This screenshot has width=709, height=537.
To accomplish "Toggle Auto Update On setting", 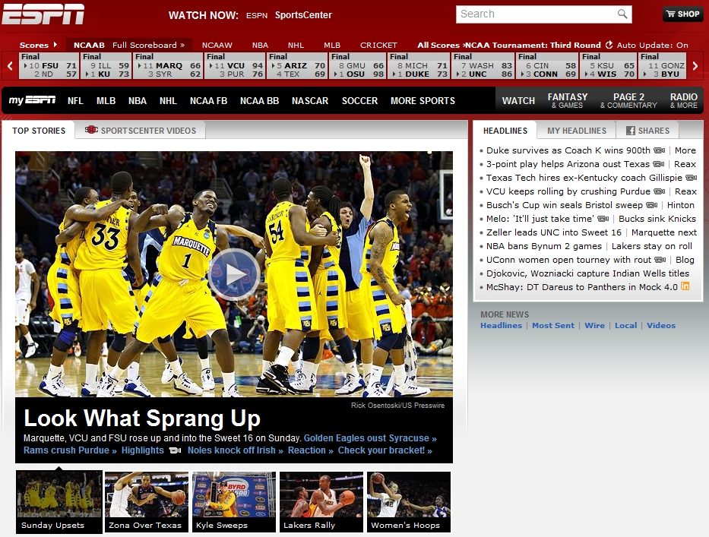I will coord(653,45).
